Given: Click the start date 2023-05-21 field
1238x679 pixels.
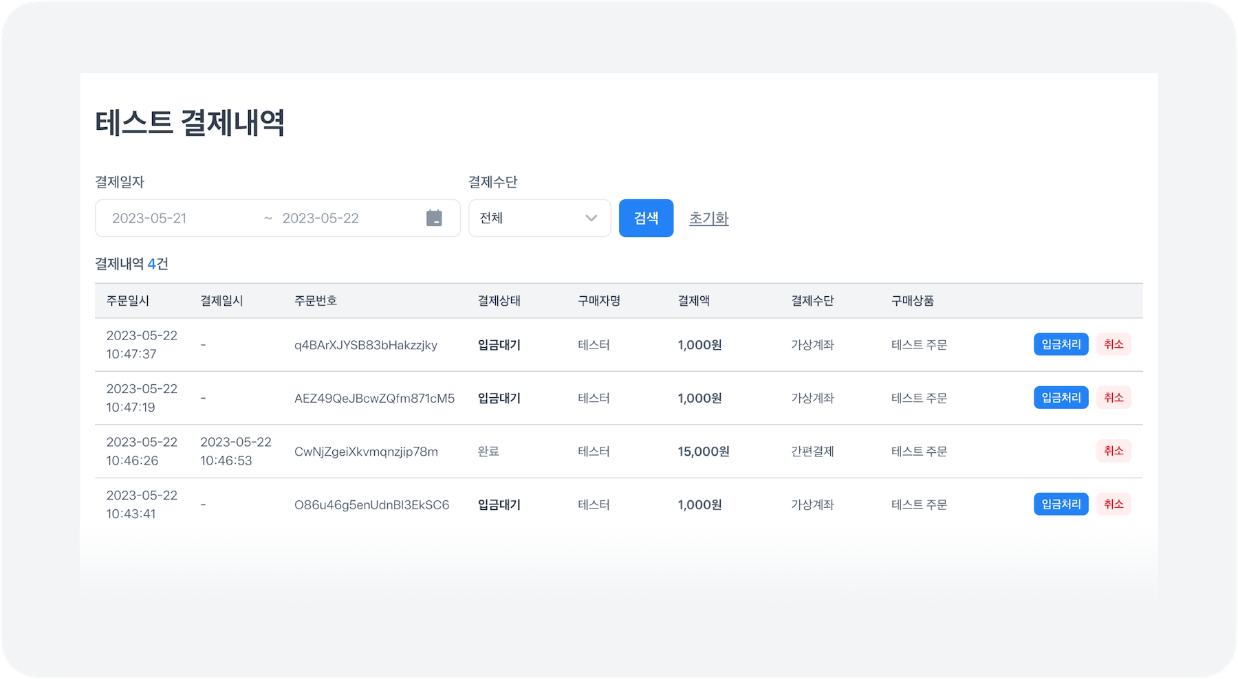Looking at the screenshot, I should pos(149,218).
